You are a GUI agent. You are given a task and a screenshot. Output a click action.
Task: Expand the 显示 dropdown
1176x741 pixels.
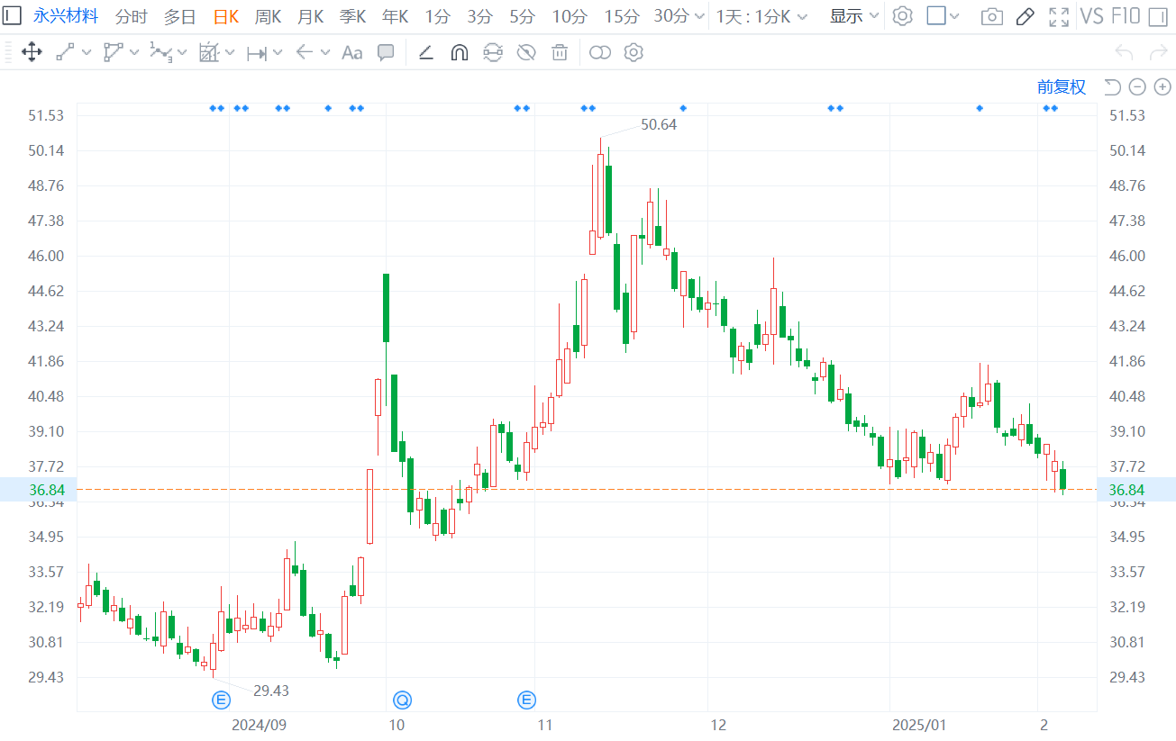point(853,16)
